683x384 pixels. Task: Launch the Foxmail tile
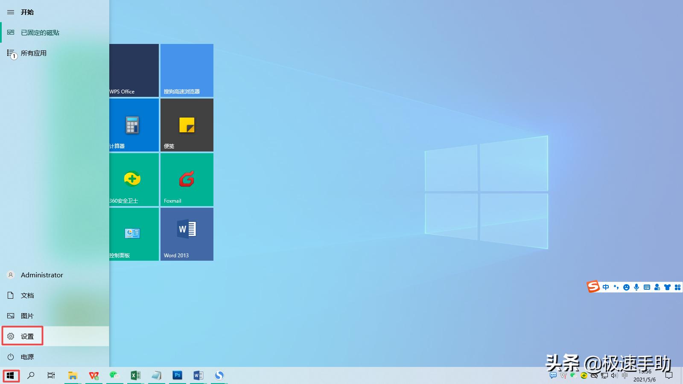[187, 180]
